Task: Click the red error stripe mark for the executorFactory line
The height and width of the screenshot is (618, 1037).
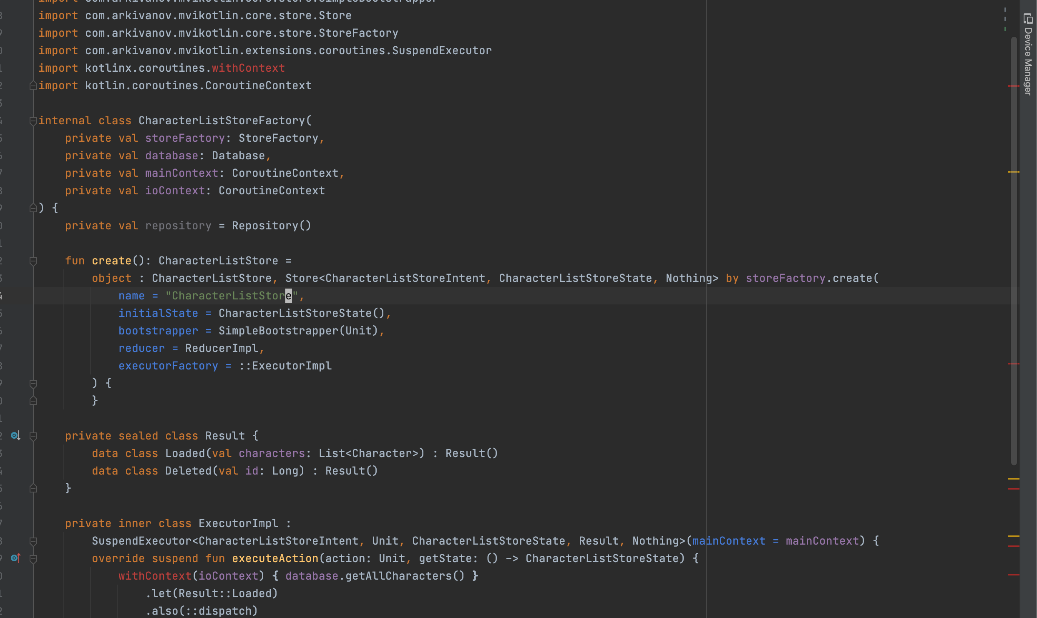Action: (x=1013, y=364)
